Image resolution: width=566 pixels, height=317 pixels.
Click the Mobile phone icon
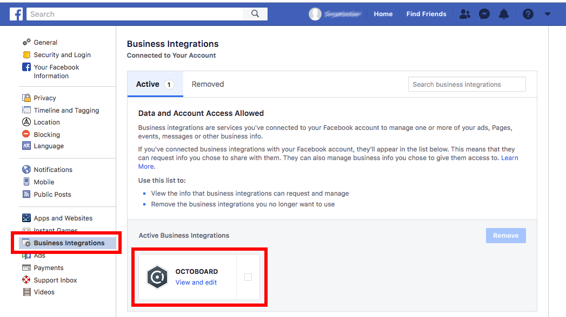pyautogui.click(x=26, y=182)
